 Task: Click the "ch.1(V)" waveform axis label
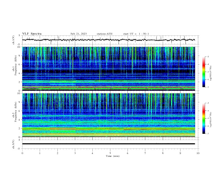pyautogui.click(x=14, y=40)
